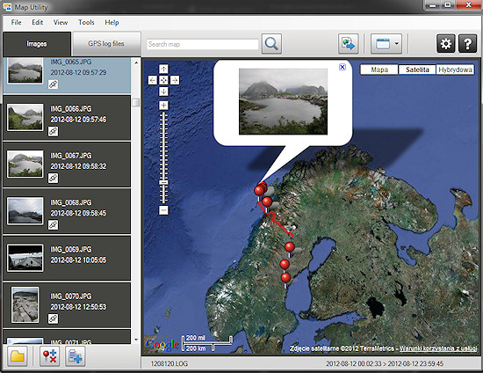The height and width of the screenshot is (373, 483).
Task: Zoom in with the plus button
Action: coord(163,106)
